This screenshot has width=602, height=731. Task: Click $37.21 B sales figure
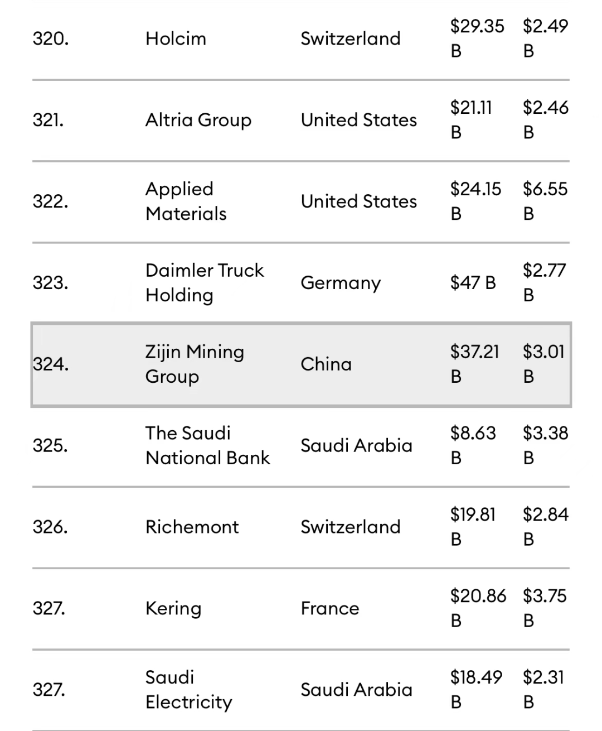point(475,364)
